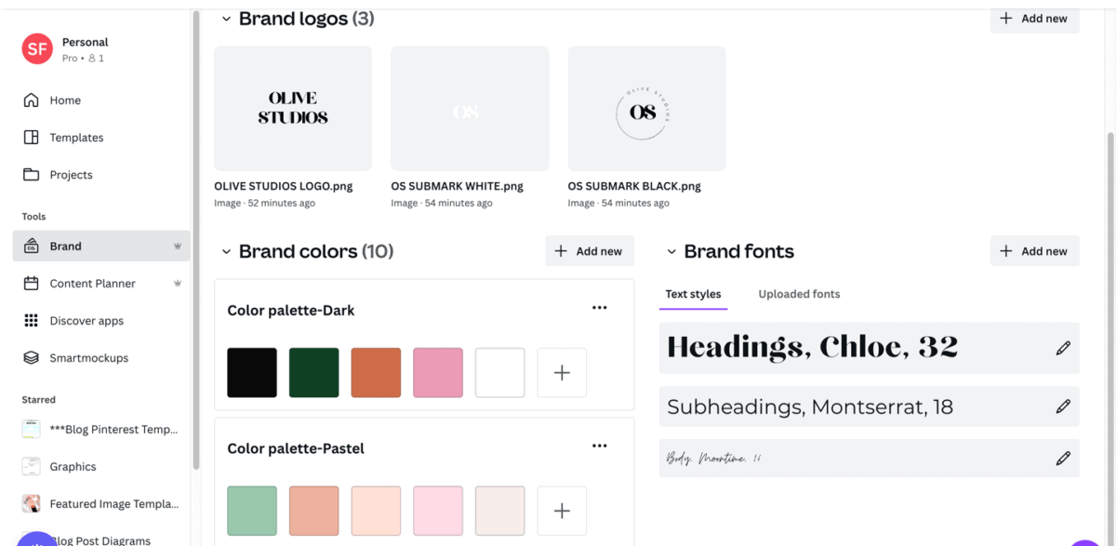Select the burnt orange swatch
Viewport: 1116px width, 546px height.
point(376,373)
